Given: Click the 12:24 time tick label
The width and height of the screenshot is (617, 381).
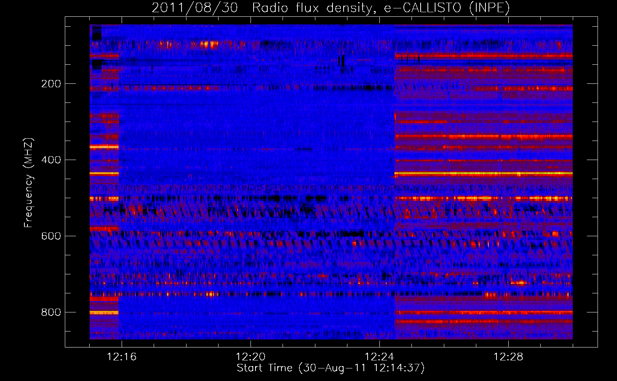Looking at the screenshot, I should (x=379, y=357).
